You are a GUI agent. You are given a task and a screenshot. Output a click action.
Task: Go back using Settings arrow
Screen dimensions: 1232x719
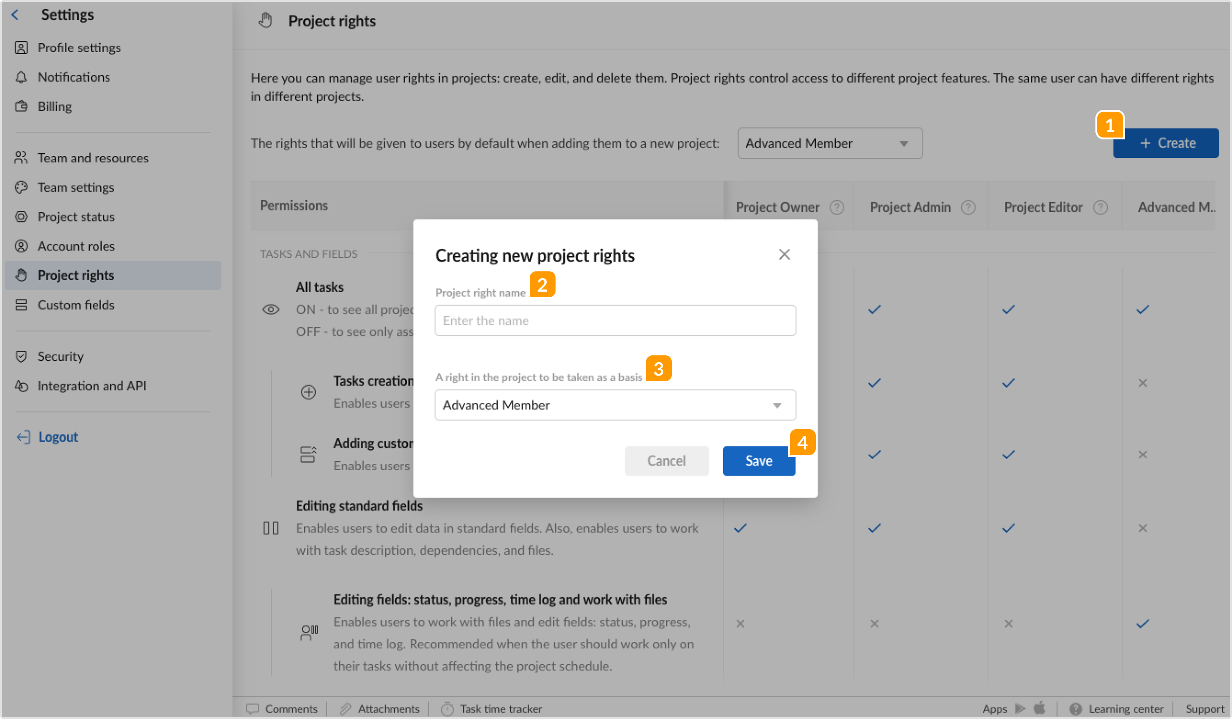(15, 15)
